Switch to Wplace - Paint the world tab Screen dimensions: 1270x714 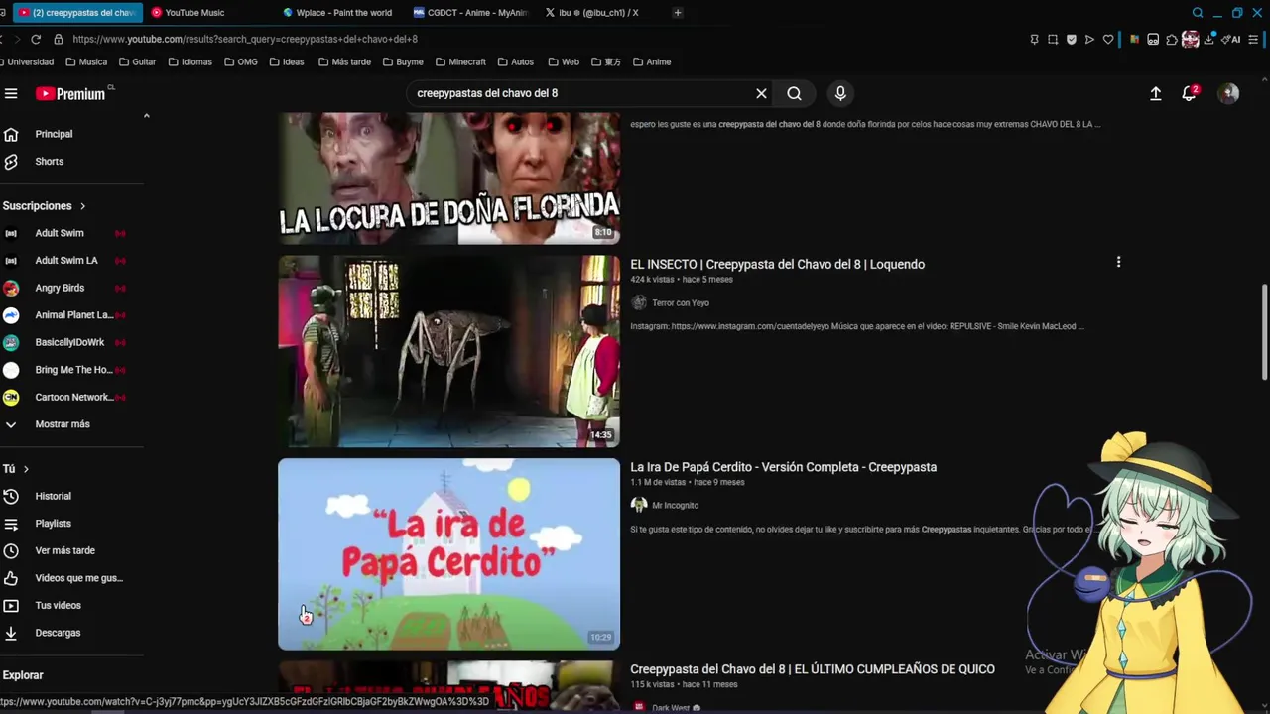337,13
